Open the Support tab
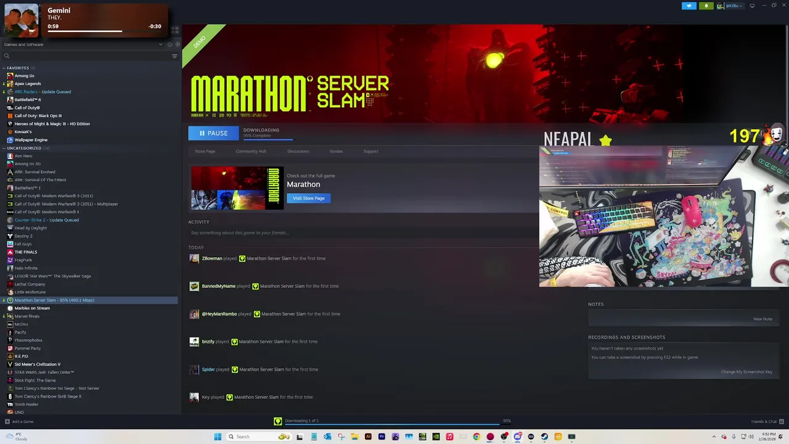The image size is (789, 444). point(370,151)
